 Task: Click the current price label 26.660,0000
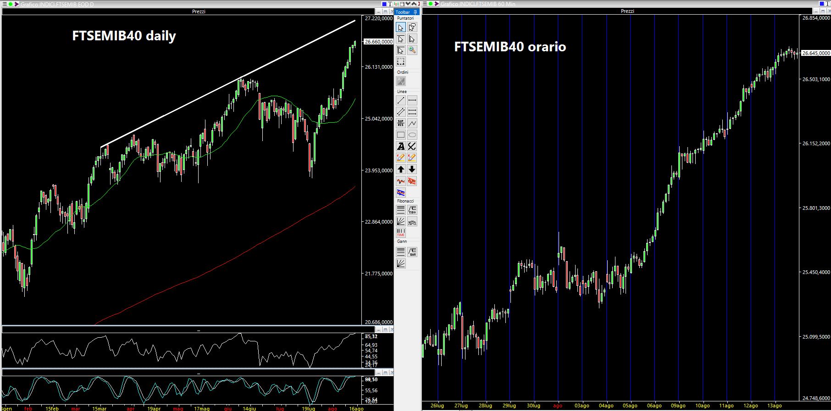(x=378, y=42)
